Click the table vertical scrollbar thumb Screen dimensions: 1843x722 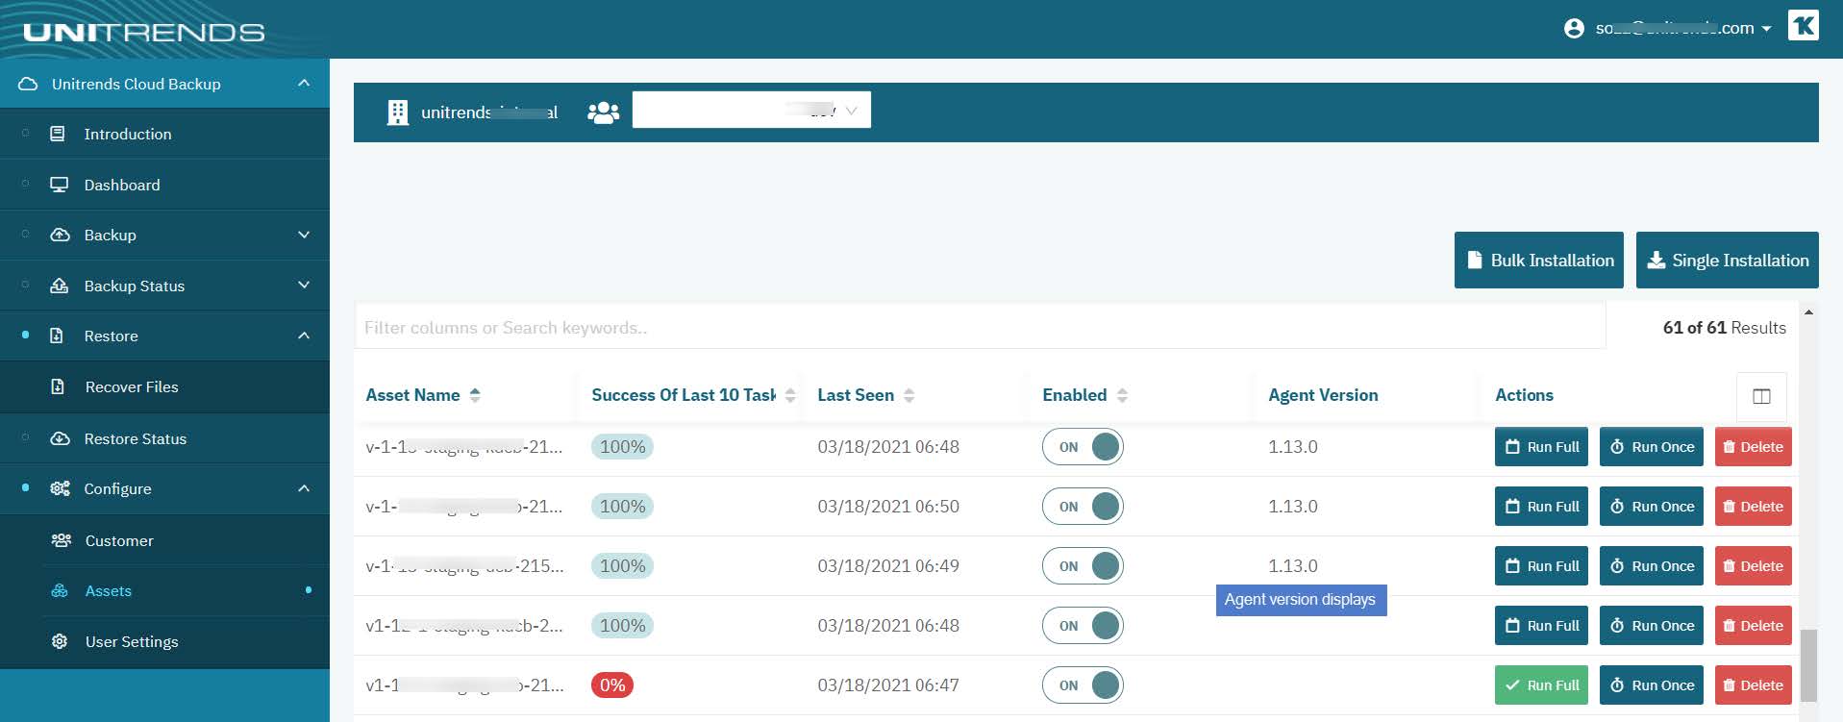tap(1808, 665)
